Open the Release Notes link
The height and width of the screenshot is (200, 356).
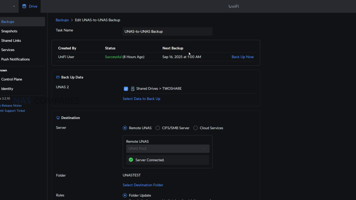[x=11, y=105]
